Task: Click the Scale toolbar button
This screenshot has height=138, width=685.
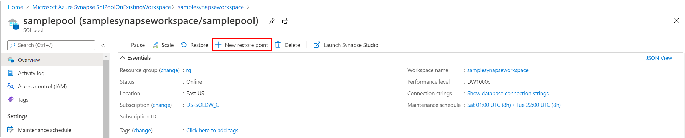Action: point(163,45)
